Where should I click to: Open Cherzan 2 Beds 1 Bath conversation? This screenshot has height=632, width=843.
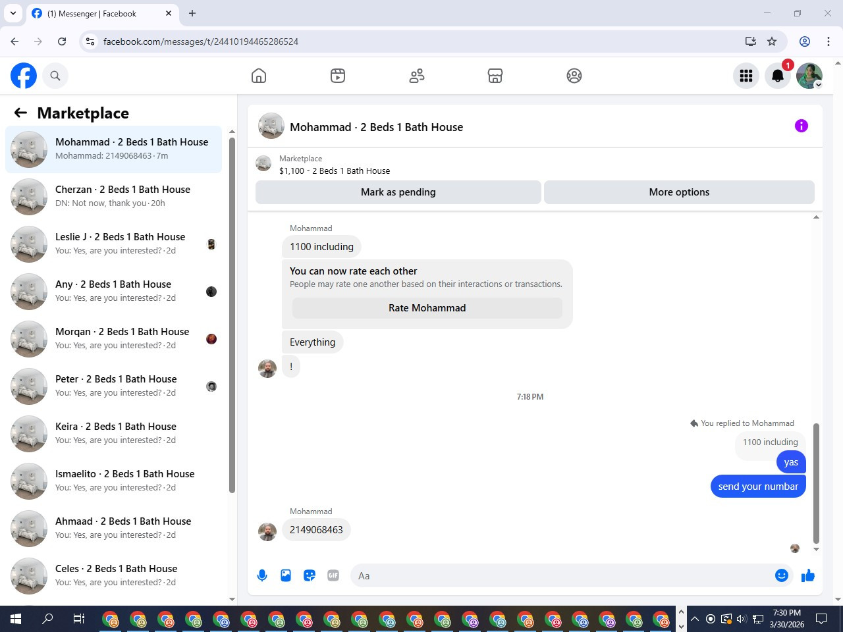pos(114,197)
